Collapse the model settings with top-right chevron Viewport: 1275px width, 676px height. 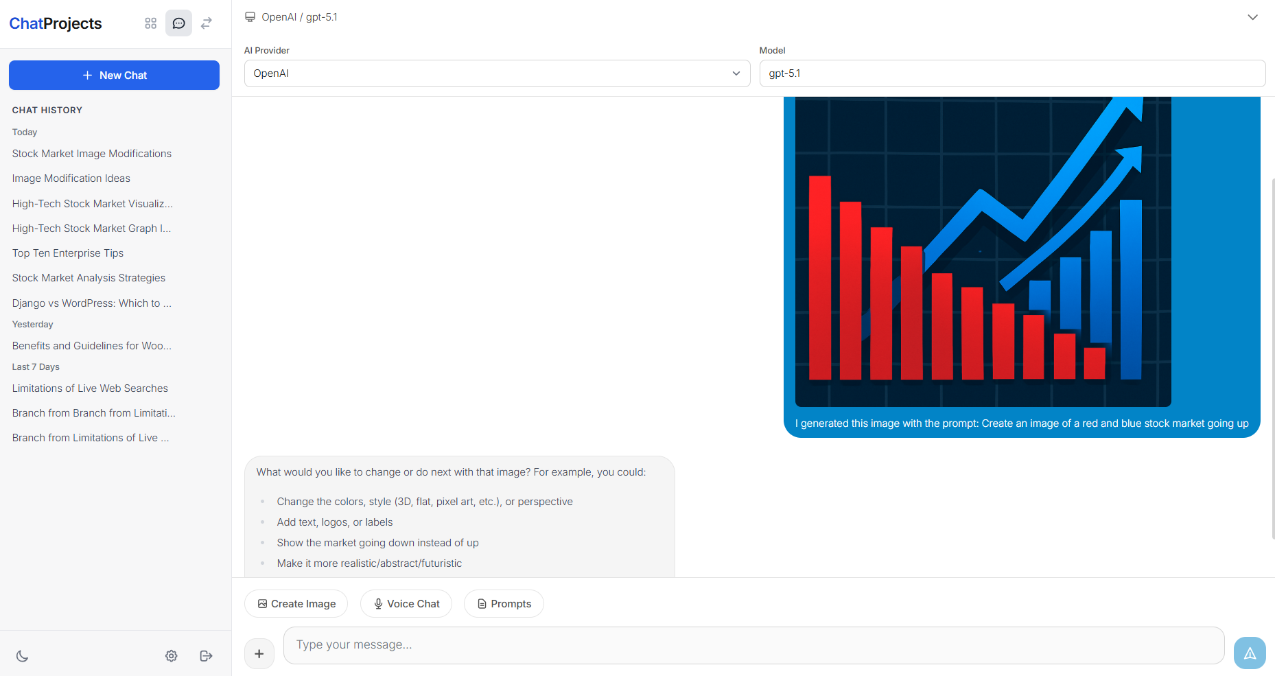coord(1252,16)
